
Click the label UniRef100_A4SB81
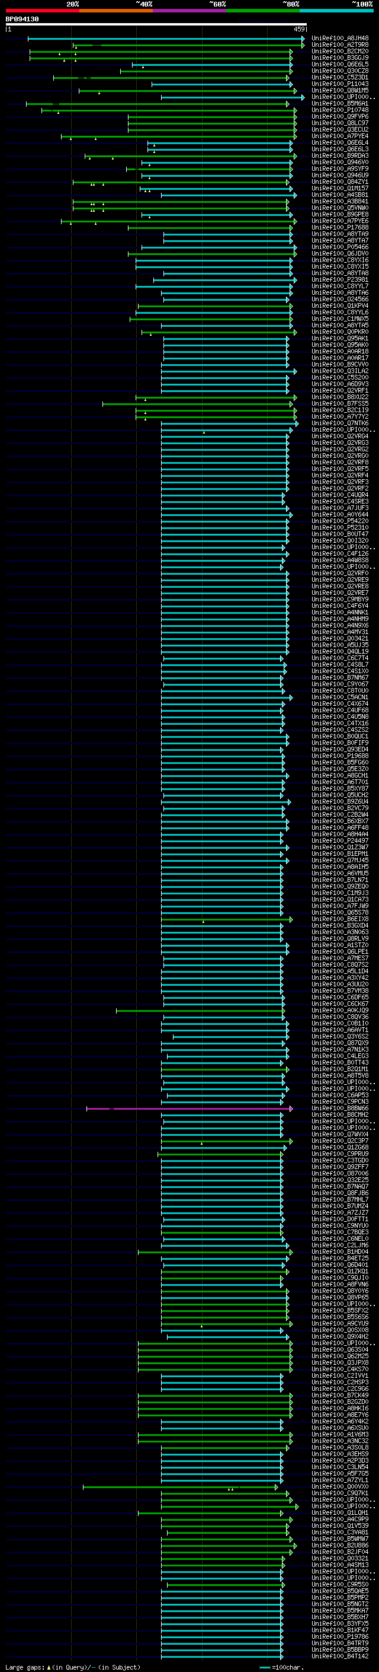[x=340, y=195]
